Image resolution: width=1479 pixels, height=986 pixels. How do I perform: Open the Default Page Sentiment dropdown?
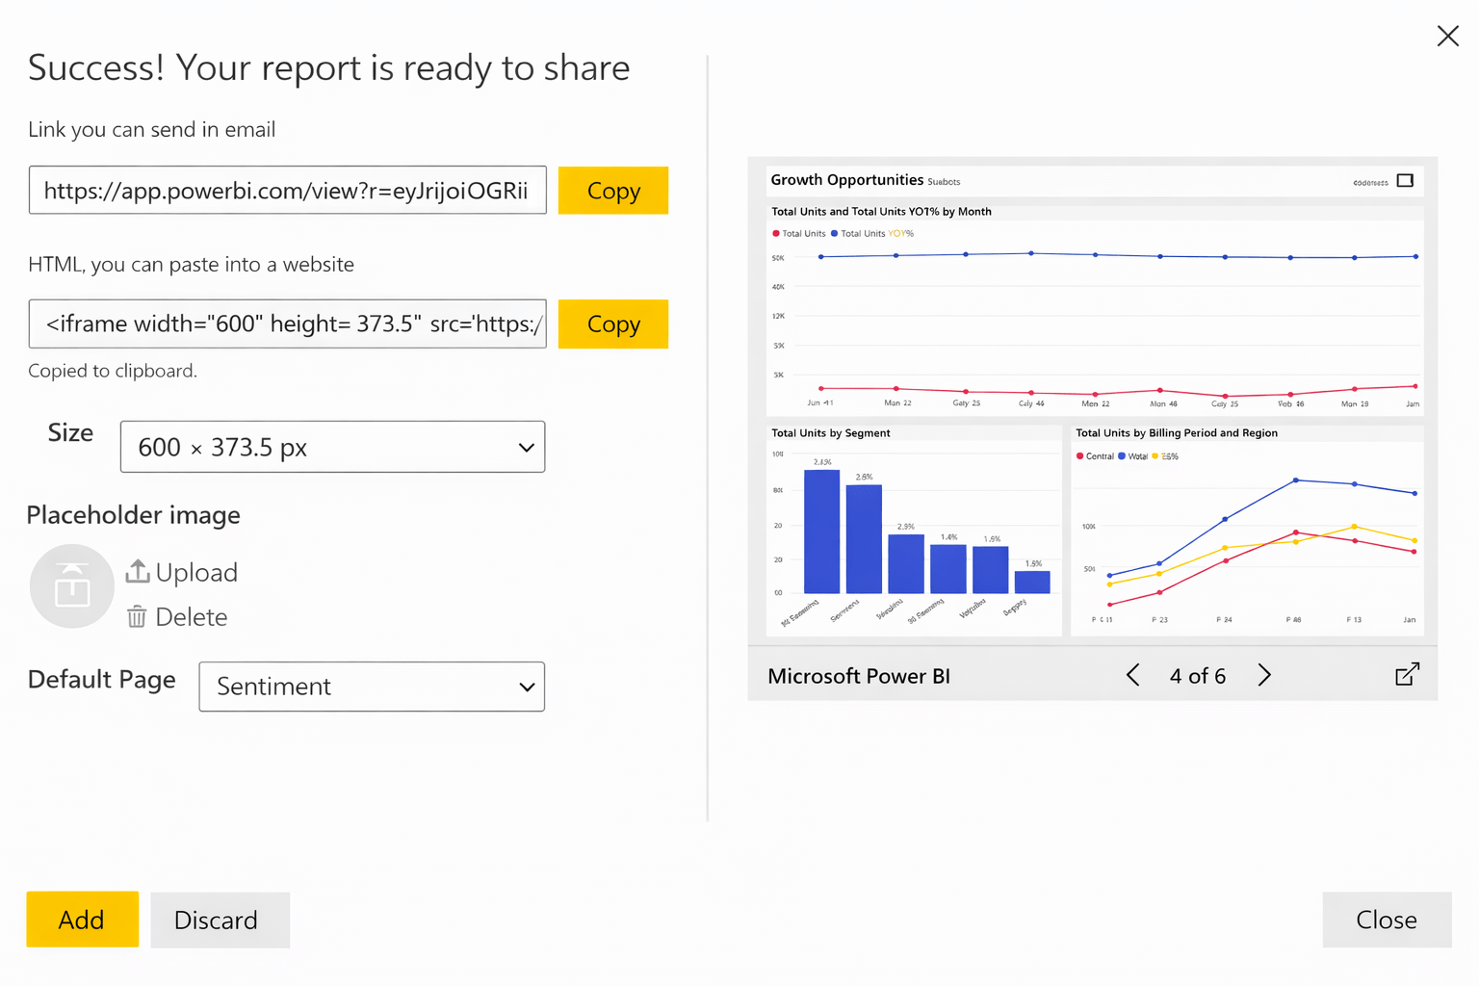pyautogui.click(x=372, y=687)
